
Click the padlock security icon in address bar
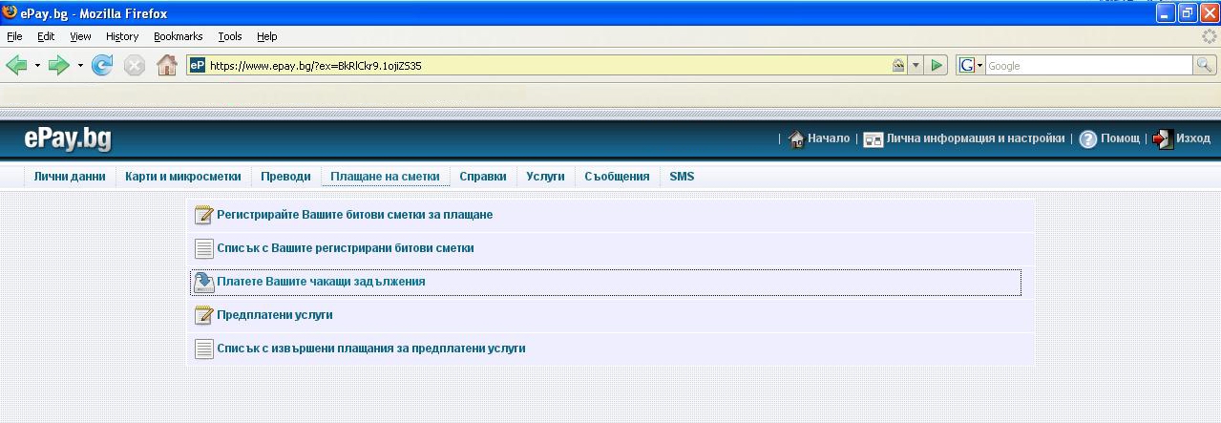(x=897, y=66)
